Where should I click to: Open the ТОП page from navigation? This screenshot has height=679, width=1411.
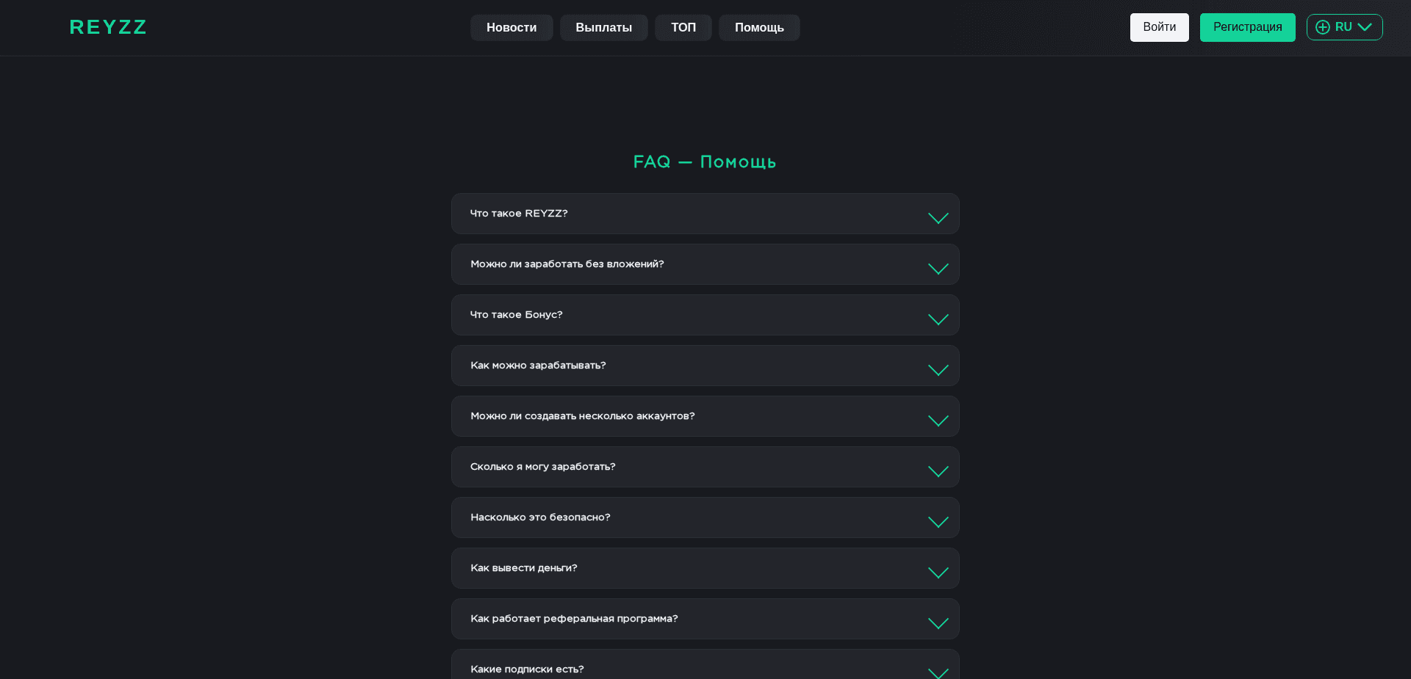(x=683, y=27)
